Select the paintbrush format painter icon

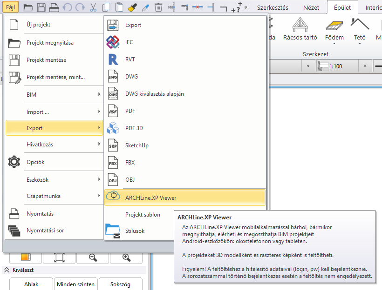click(x=132, y=8)
